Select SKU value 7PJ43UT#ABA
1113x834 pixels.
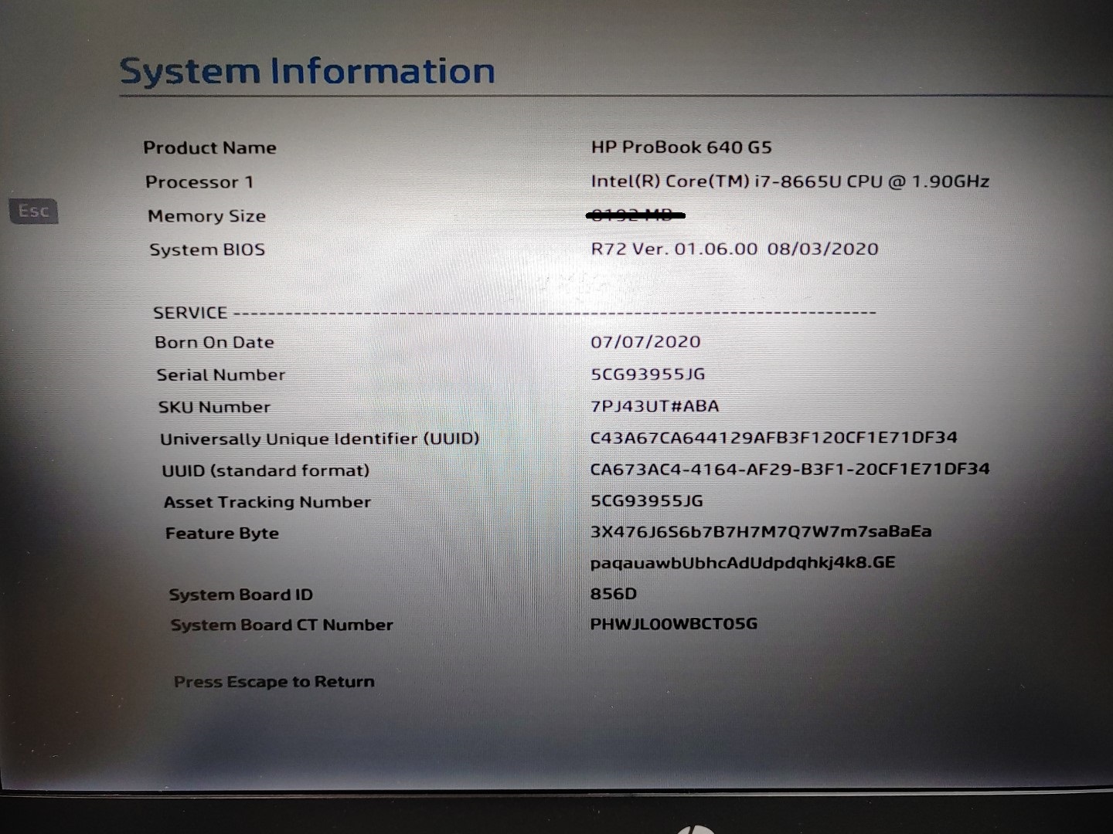tap(655, 405)
